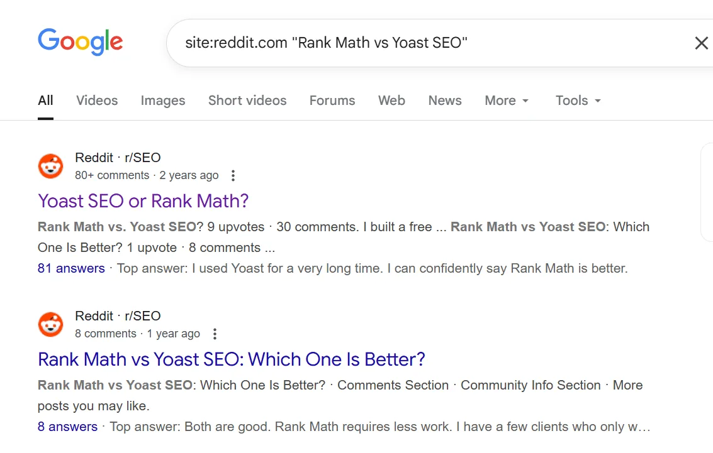Open the three-dot menu on the second result
This screenshot has height=453, width=713.
215,334
